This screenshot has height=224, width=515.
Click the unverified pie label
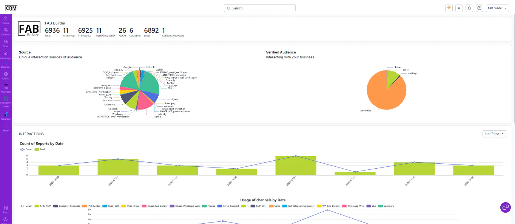coord(366,111)
